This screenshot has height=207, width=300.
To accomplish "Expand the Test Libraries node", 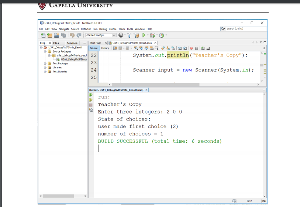I will [45, 71].
